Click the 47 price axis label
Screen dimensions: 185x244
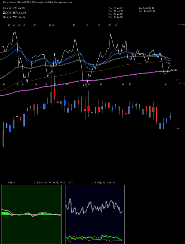coord(177,80)
